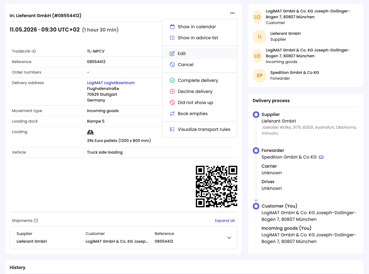369x274 pixels.
Task: Select Decline delivery
Action: tap(200, 92)
